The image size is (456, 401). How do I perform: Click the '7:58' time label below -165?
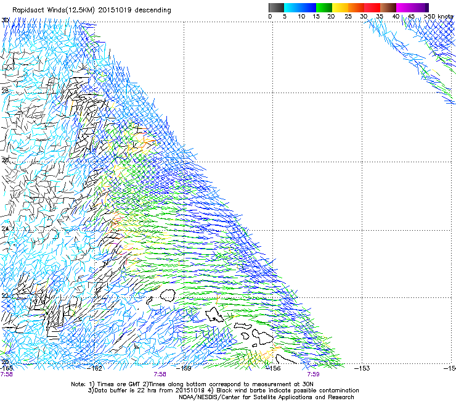tap(6, 374)
